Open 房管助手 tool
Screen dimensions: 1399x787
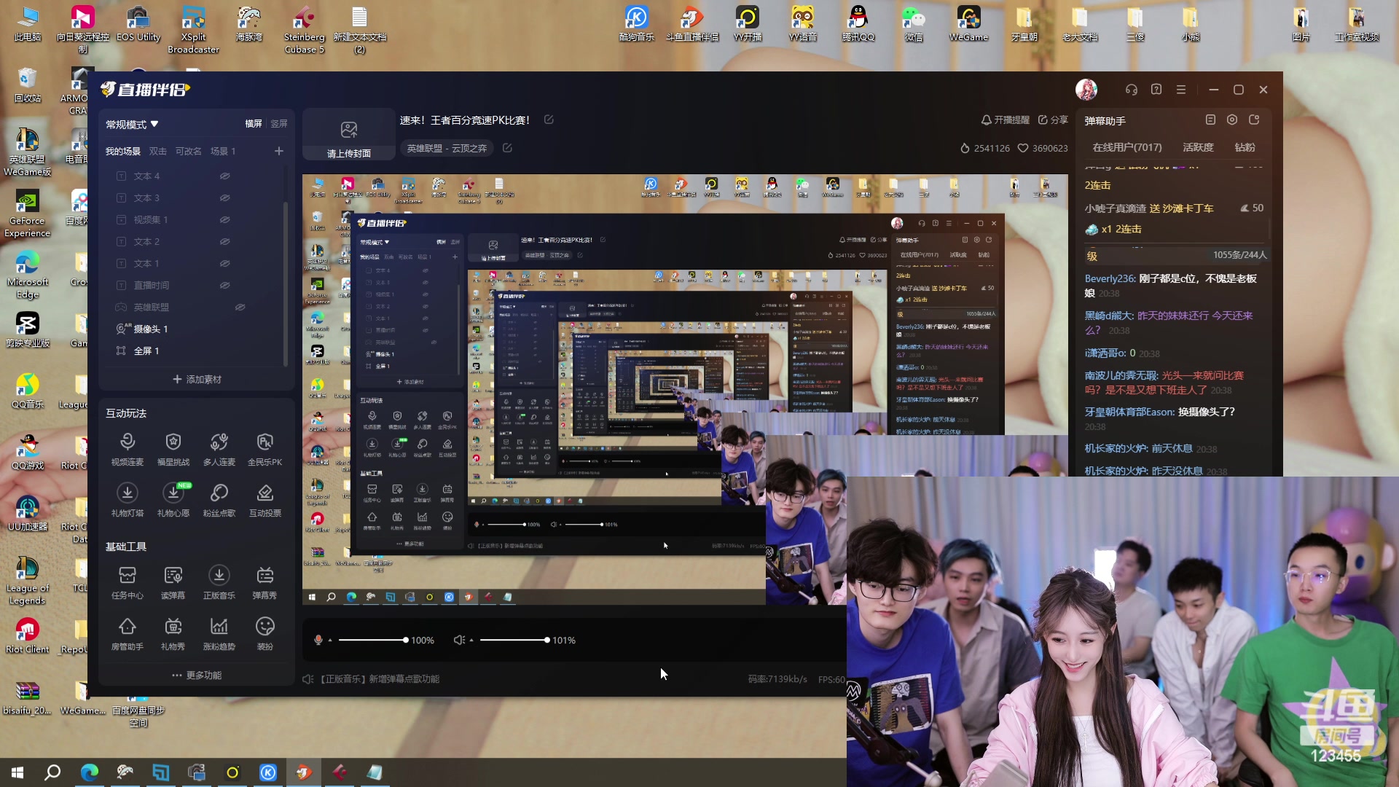click(x=128, y=633)
